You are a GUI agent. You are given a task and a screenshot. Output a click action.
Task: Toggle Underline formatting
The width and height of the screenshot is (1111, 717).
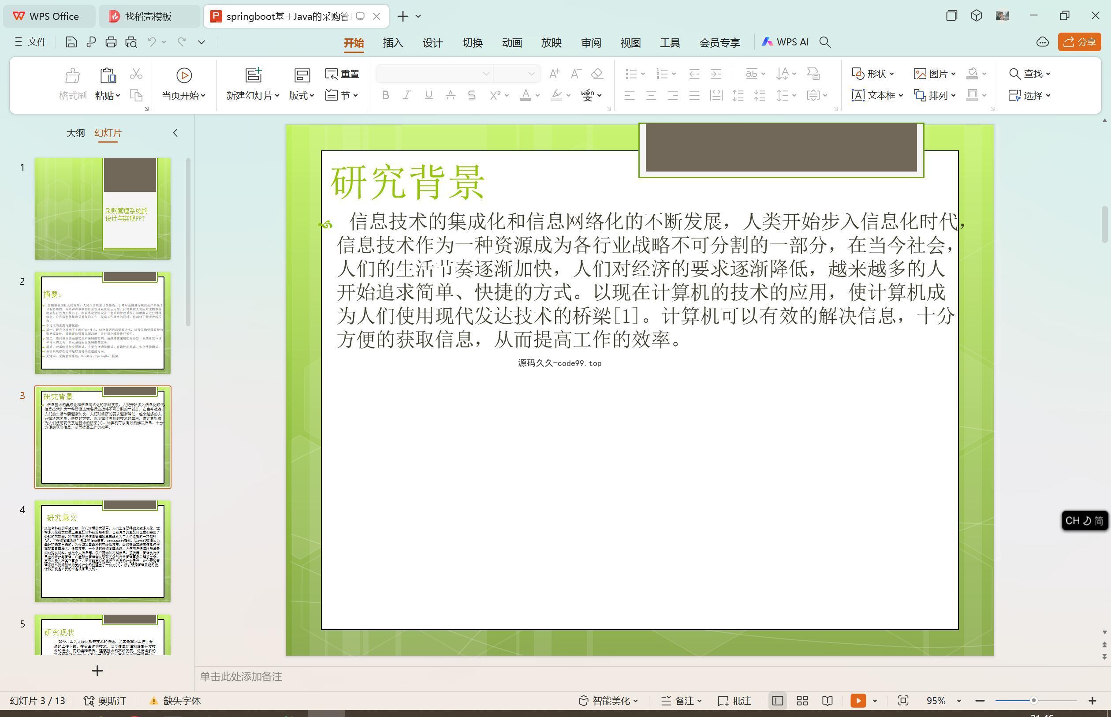(429, 95)
